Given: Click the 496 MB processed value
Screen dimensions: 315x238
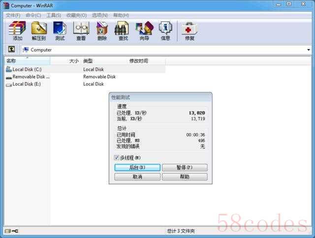Looking at the screenshot, I should [201, 141].
